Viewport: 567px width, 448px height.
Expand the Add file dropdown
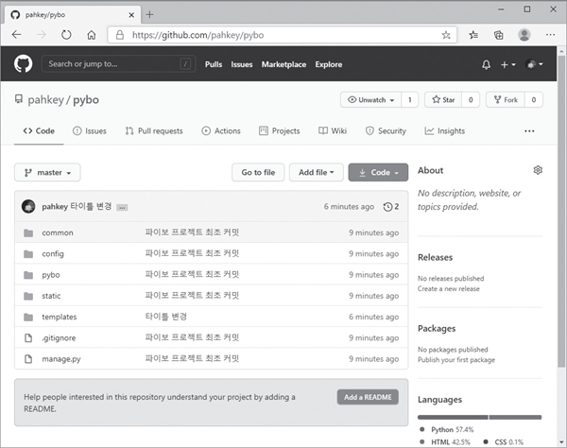(x=316, y=172)
